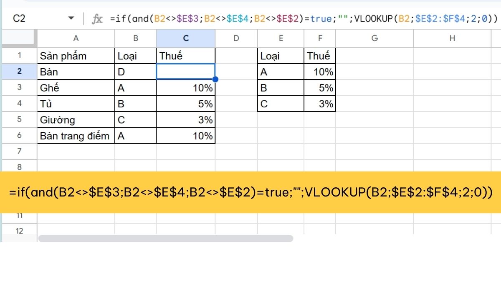
Task: Select column A header
Action: click(76, 38)
